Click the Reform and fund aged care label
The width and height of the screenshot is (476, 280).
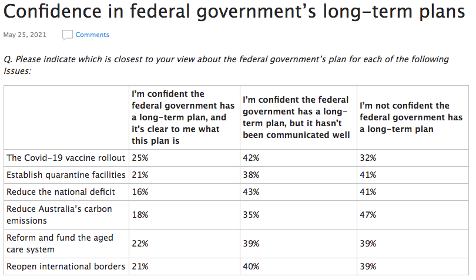tap(59, 244)
